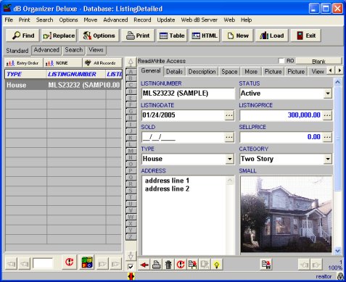346x282 pixels.
Task: Click the down arrow below alphabet index
Action: (131, 255)
